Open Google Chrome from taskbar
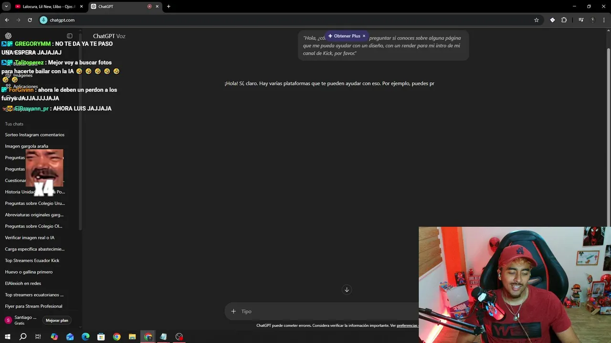This screenshot has width=611, height=343. pyautogui.click(x=117, y=337)
